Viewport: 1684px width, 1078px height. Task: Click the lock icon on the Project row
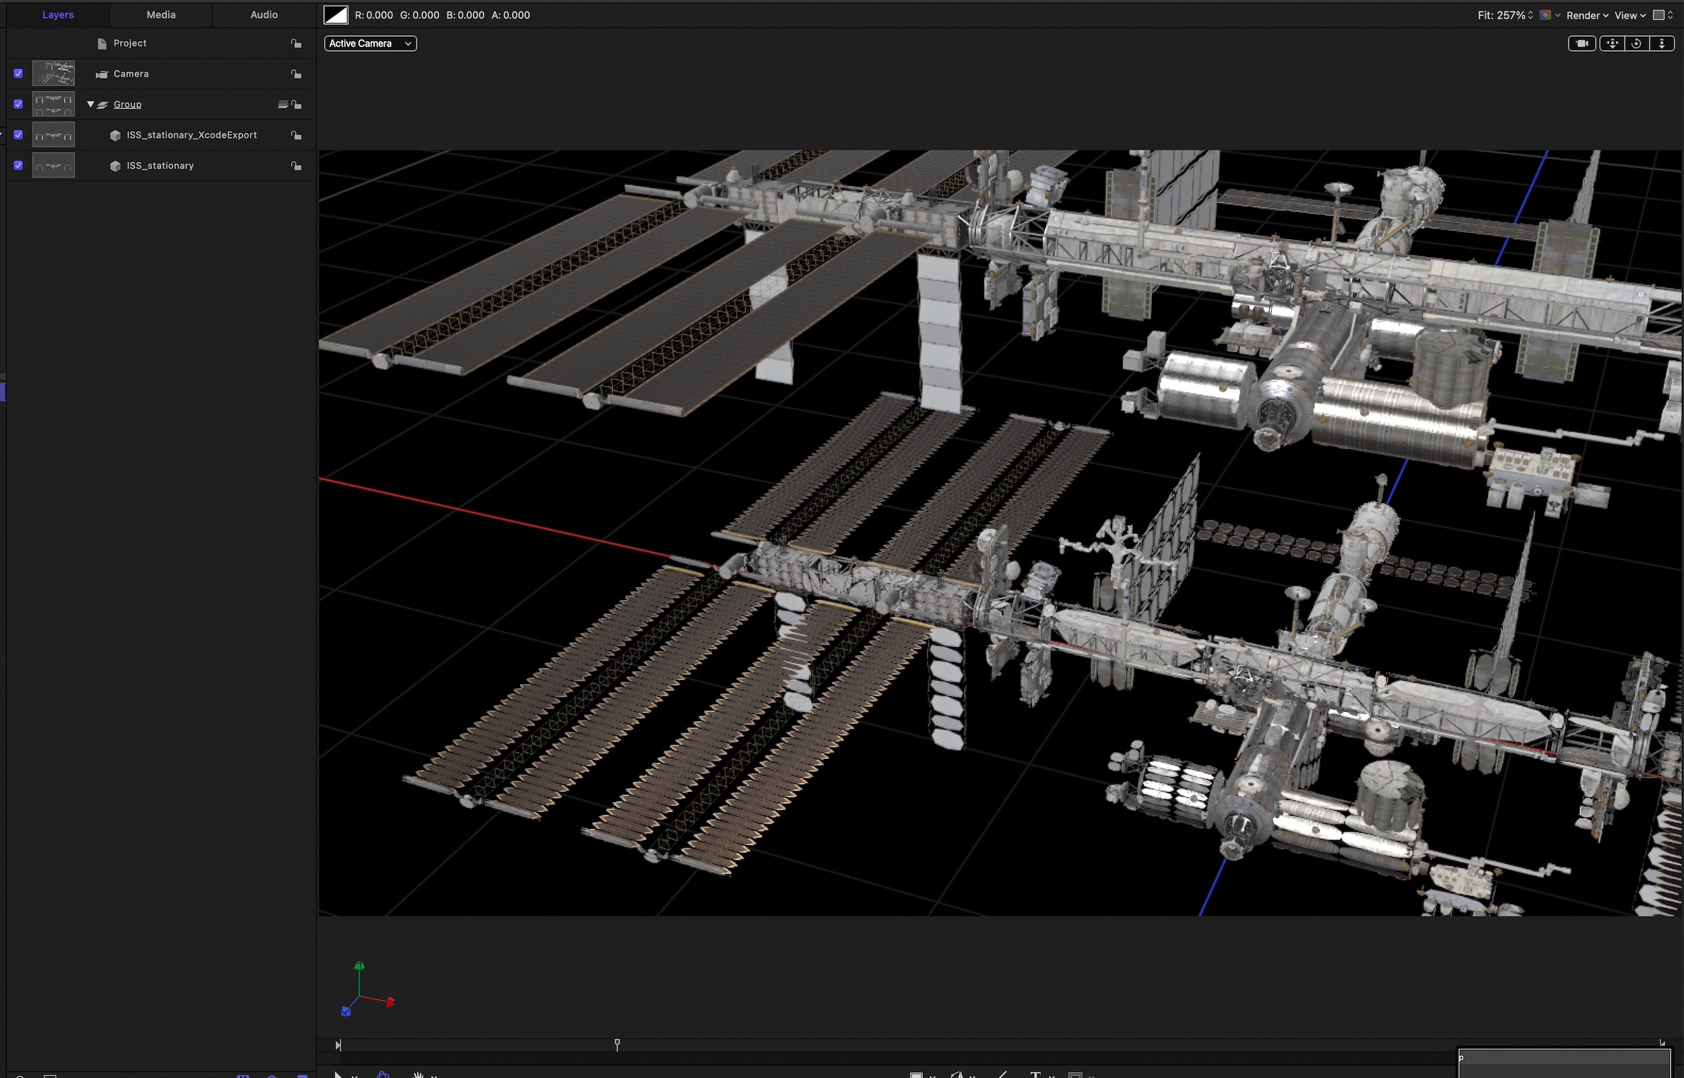click(x=296, y=43)
